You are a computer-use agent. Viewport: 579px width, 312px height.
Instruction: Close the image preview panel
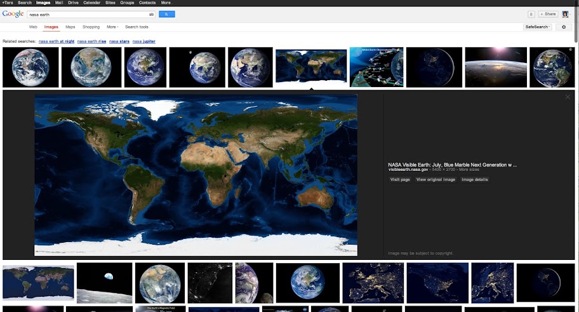(568, 97)
